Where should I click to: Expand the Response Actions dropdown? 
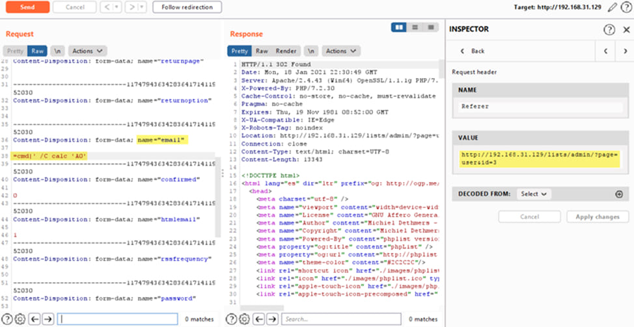[340, 51]
